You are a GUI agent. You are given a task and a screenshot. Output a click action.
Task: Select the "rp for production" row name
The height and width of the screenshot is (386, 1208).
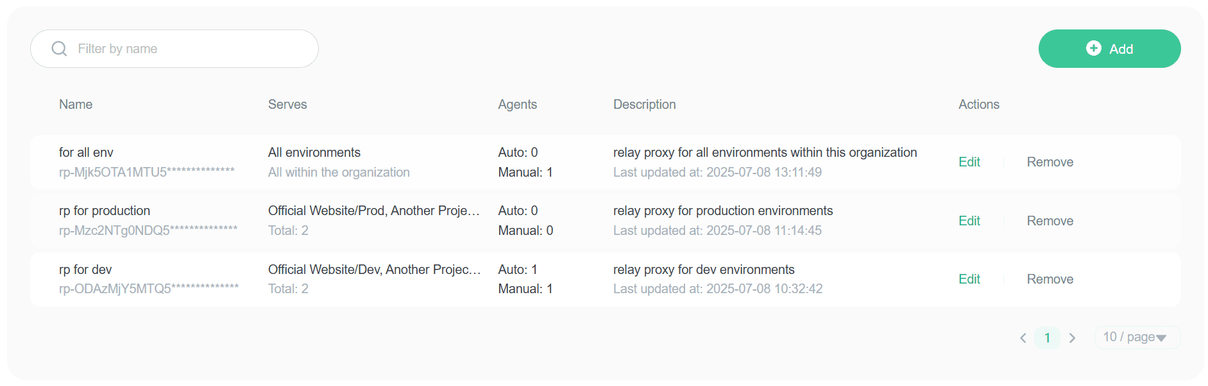(104, 210)
